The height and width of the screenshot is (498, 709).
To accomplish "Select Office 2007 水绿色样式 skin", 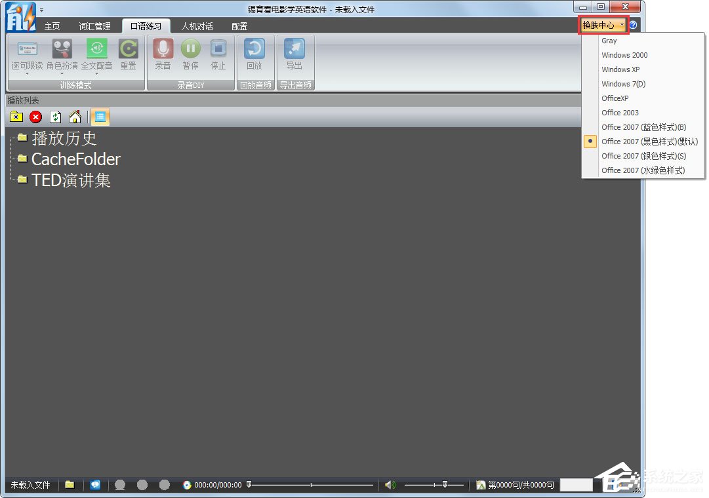I will (x=643, y=171).
